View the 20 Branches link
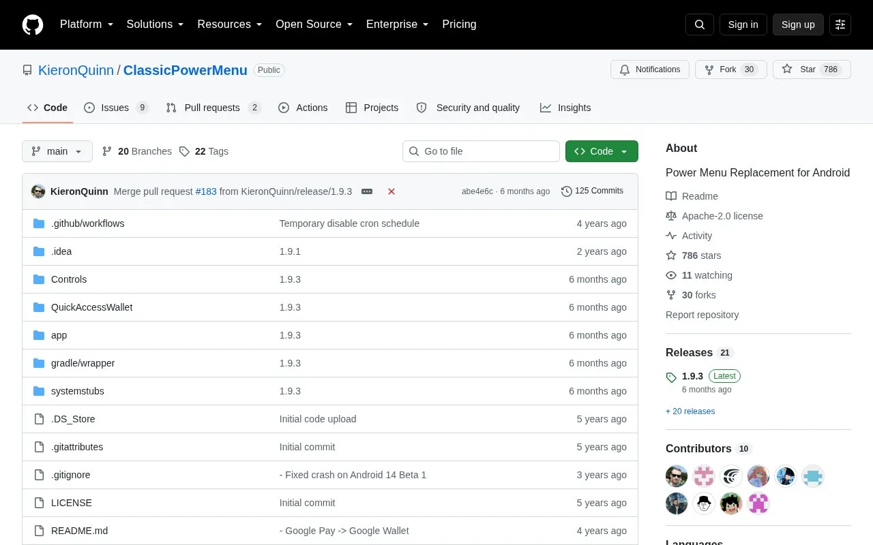The height and width of the screenshot is (545, 873). pyautogui.click(x=136, y=151)
